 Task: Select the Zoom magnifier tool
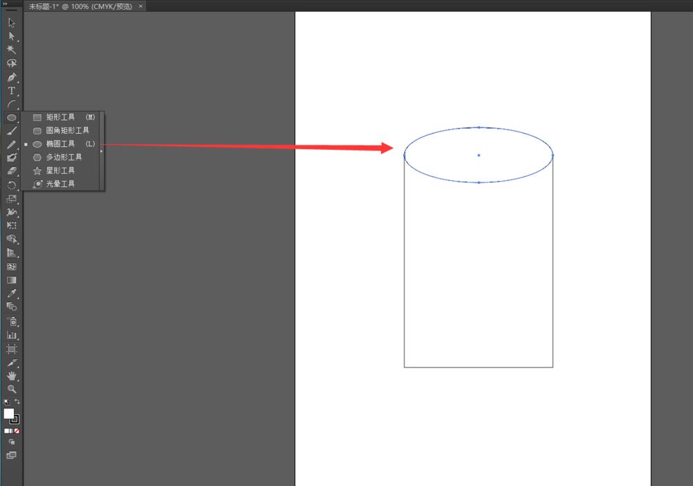pos(11,389)
